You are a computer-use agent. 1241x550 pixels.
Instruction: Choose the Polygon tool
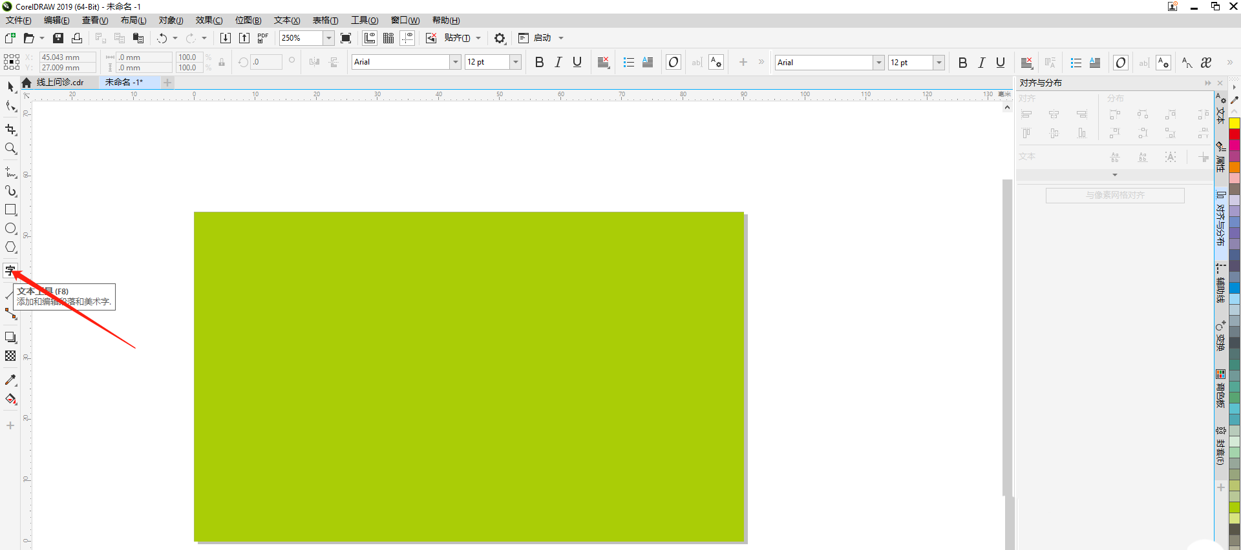tap(10, 247)
